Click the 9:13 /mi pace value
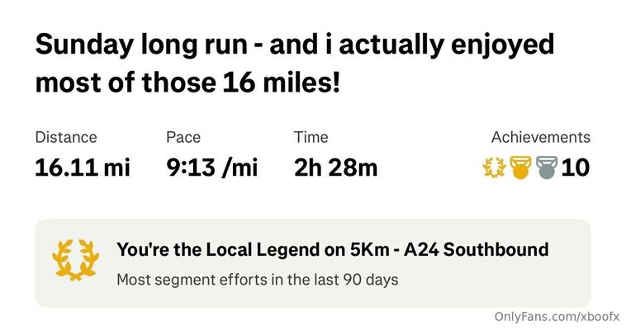 pos(212,167)
